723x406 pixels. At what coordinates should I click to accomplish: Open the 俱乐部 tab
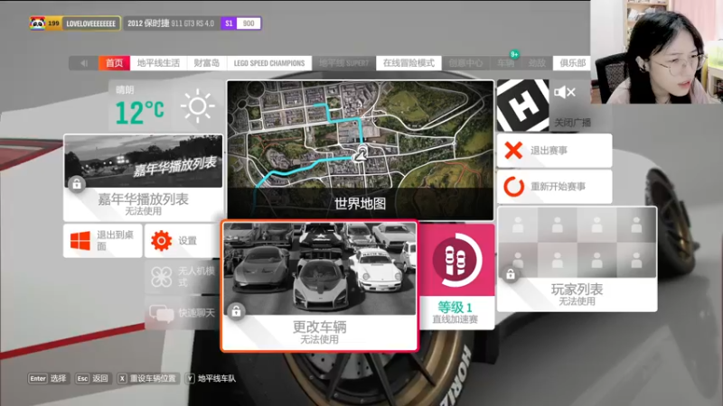pyautogui.click(x=572, y=63)
